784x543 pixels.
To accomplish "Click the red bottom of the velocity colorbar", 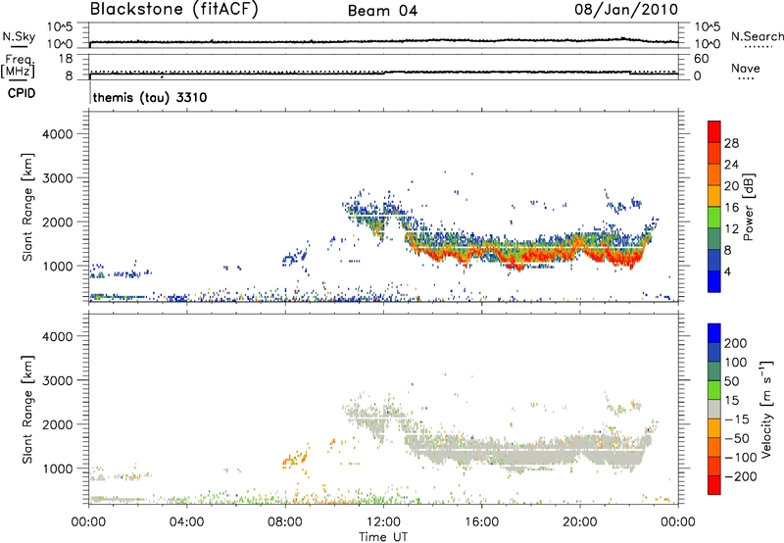I will tap(714, 485).
